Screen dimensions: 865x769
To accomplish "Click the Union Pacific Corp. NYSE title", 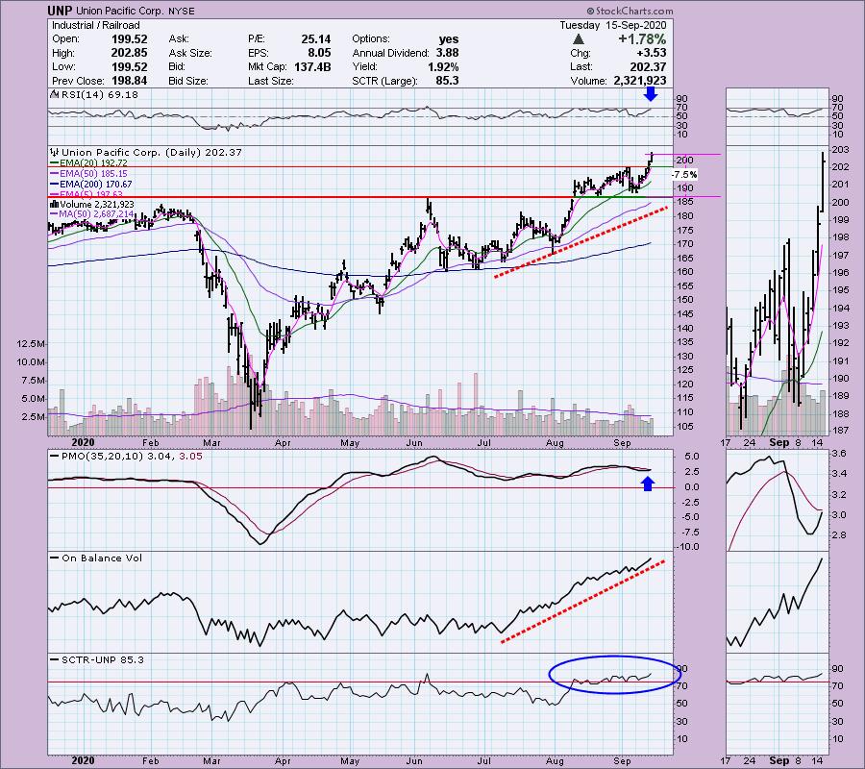I will pyautogui.click(x=134, y=11).
